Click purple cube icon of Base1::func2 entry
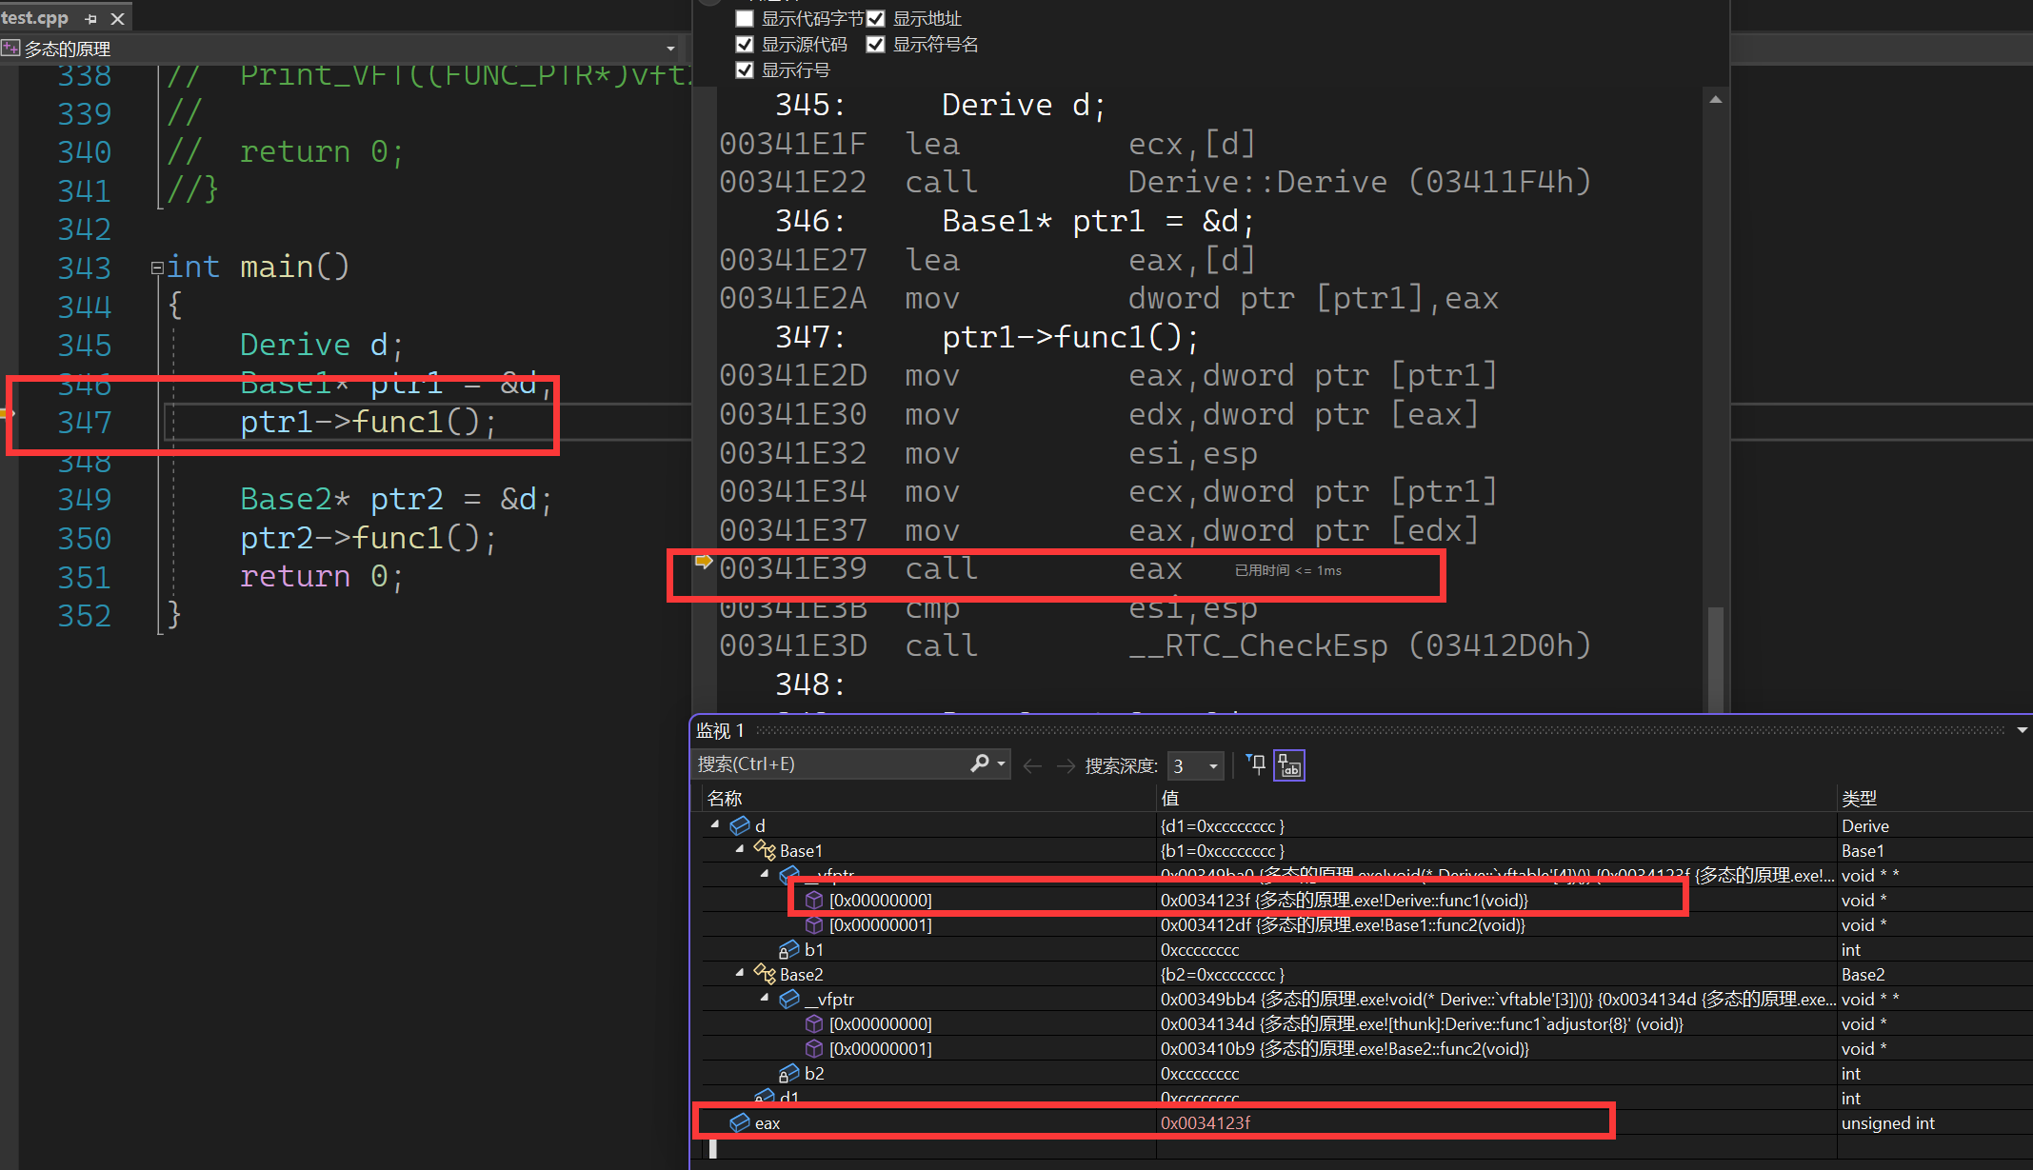 click(814, 924)
